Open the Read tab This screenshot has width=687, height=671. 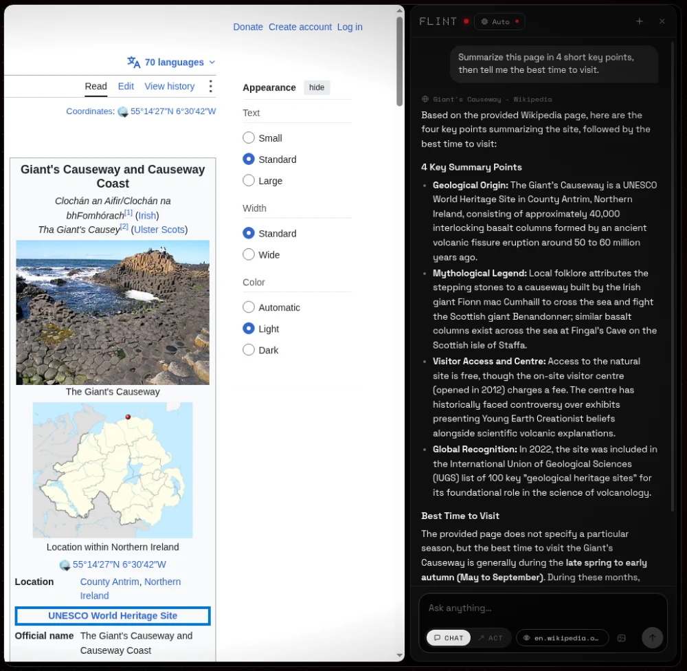click(x=95, y=87)
